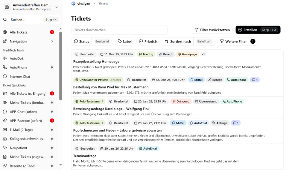The width and height of the screenshot is (289, 170).
Task: Expand the Anwendertreffen workspace switcher
Action: point(57,7)
